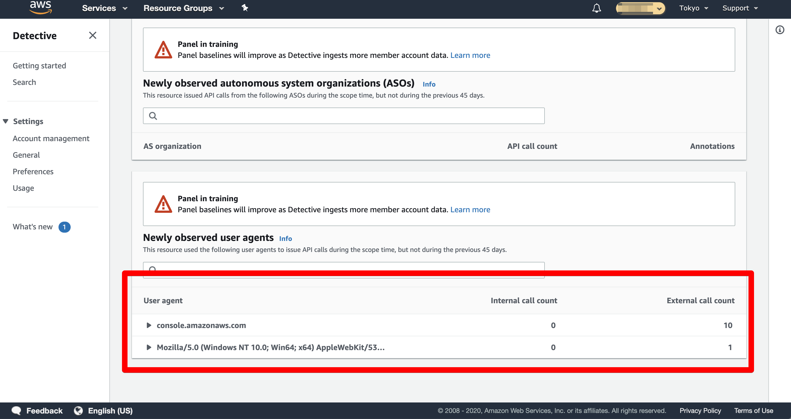Open the Tokyo region selector
Viewport: 791px width, 419px height.
(x=693, y=8)
